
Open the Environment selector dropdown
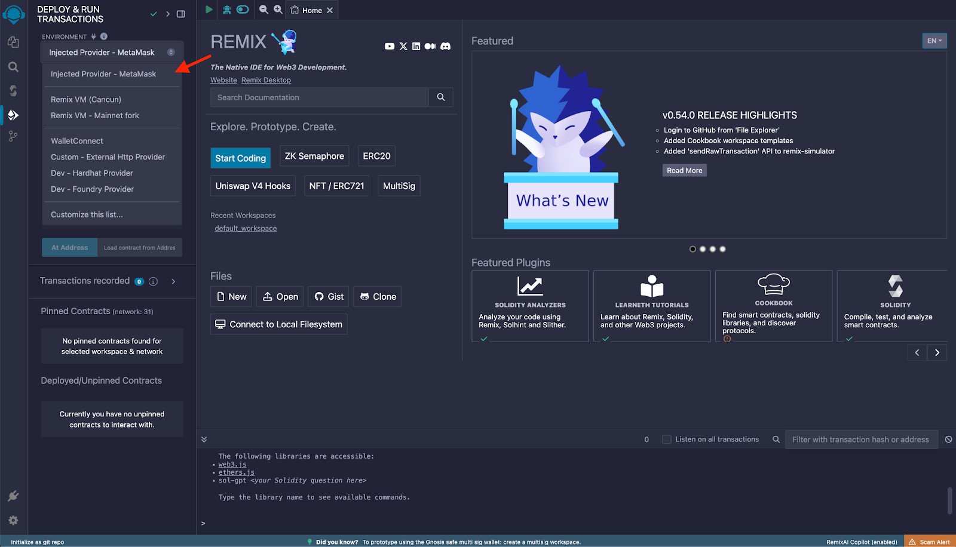[111, 53]
